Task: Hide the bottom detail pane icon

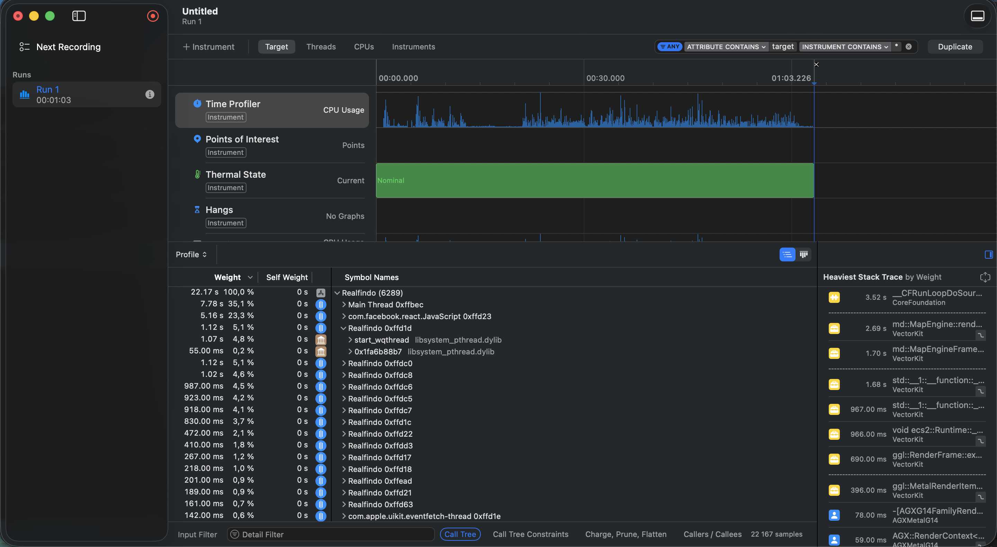Action: 977,16
